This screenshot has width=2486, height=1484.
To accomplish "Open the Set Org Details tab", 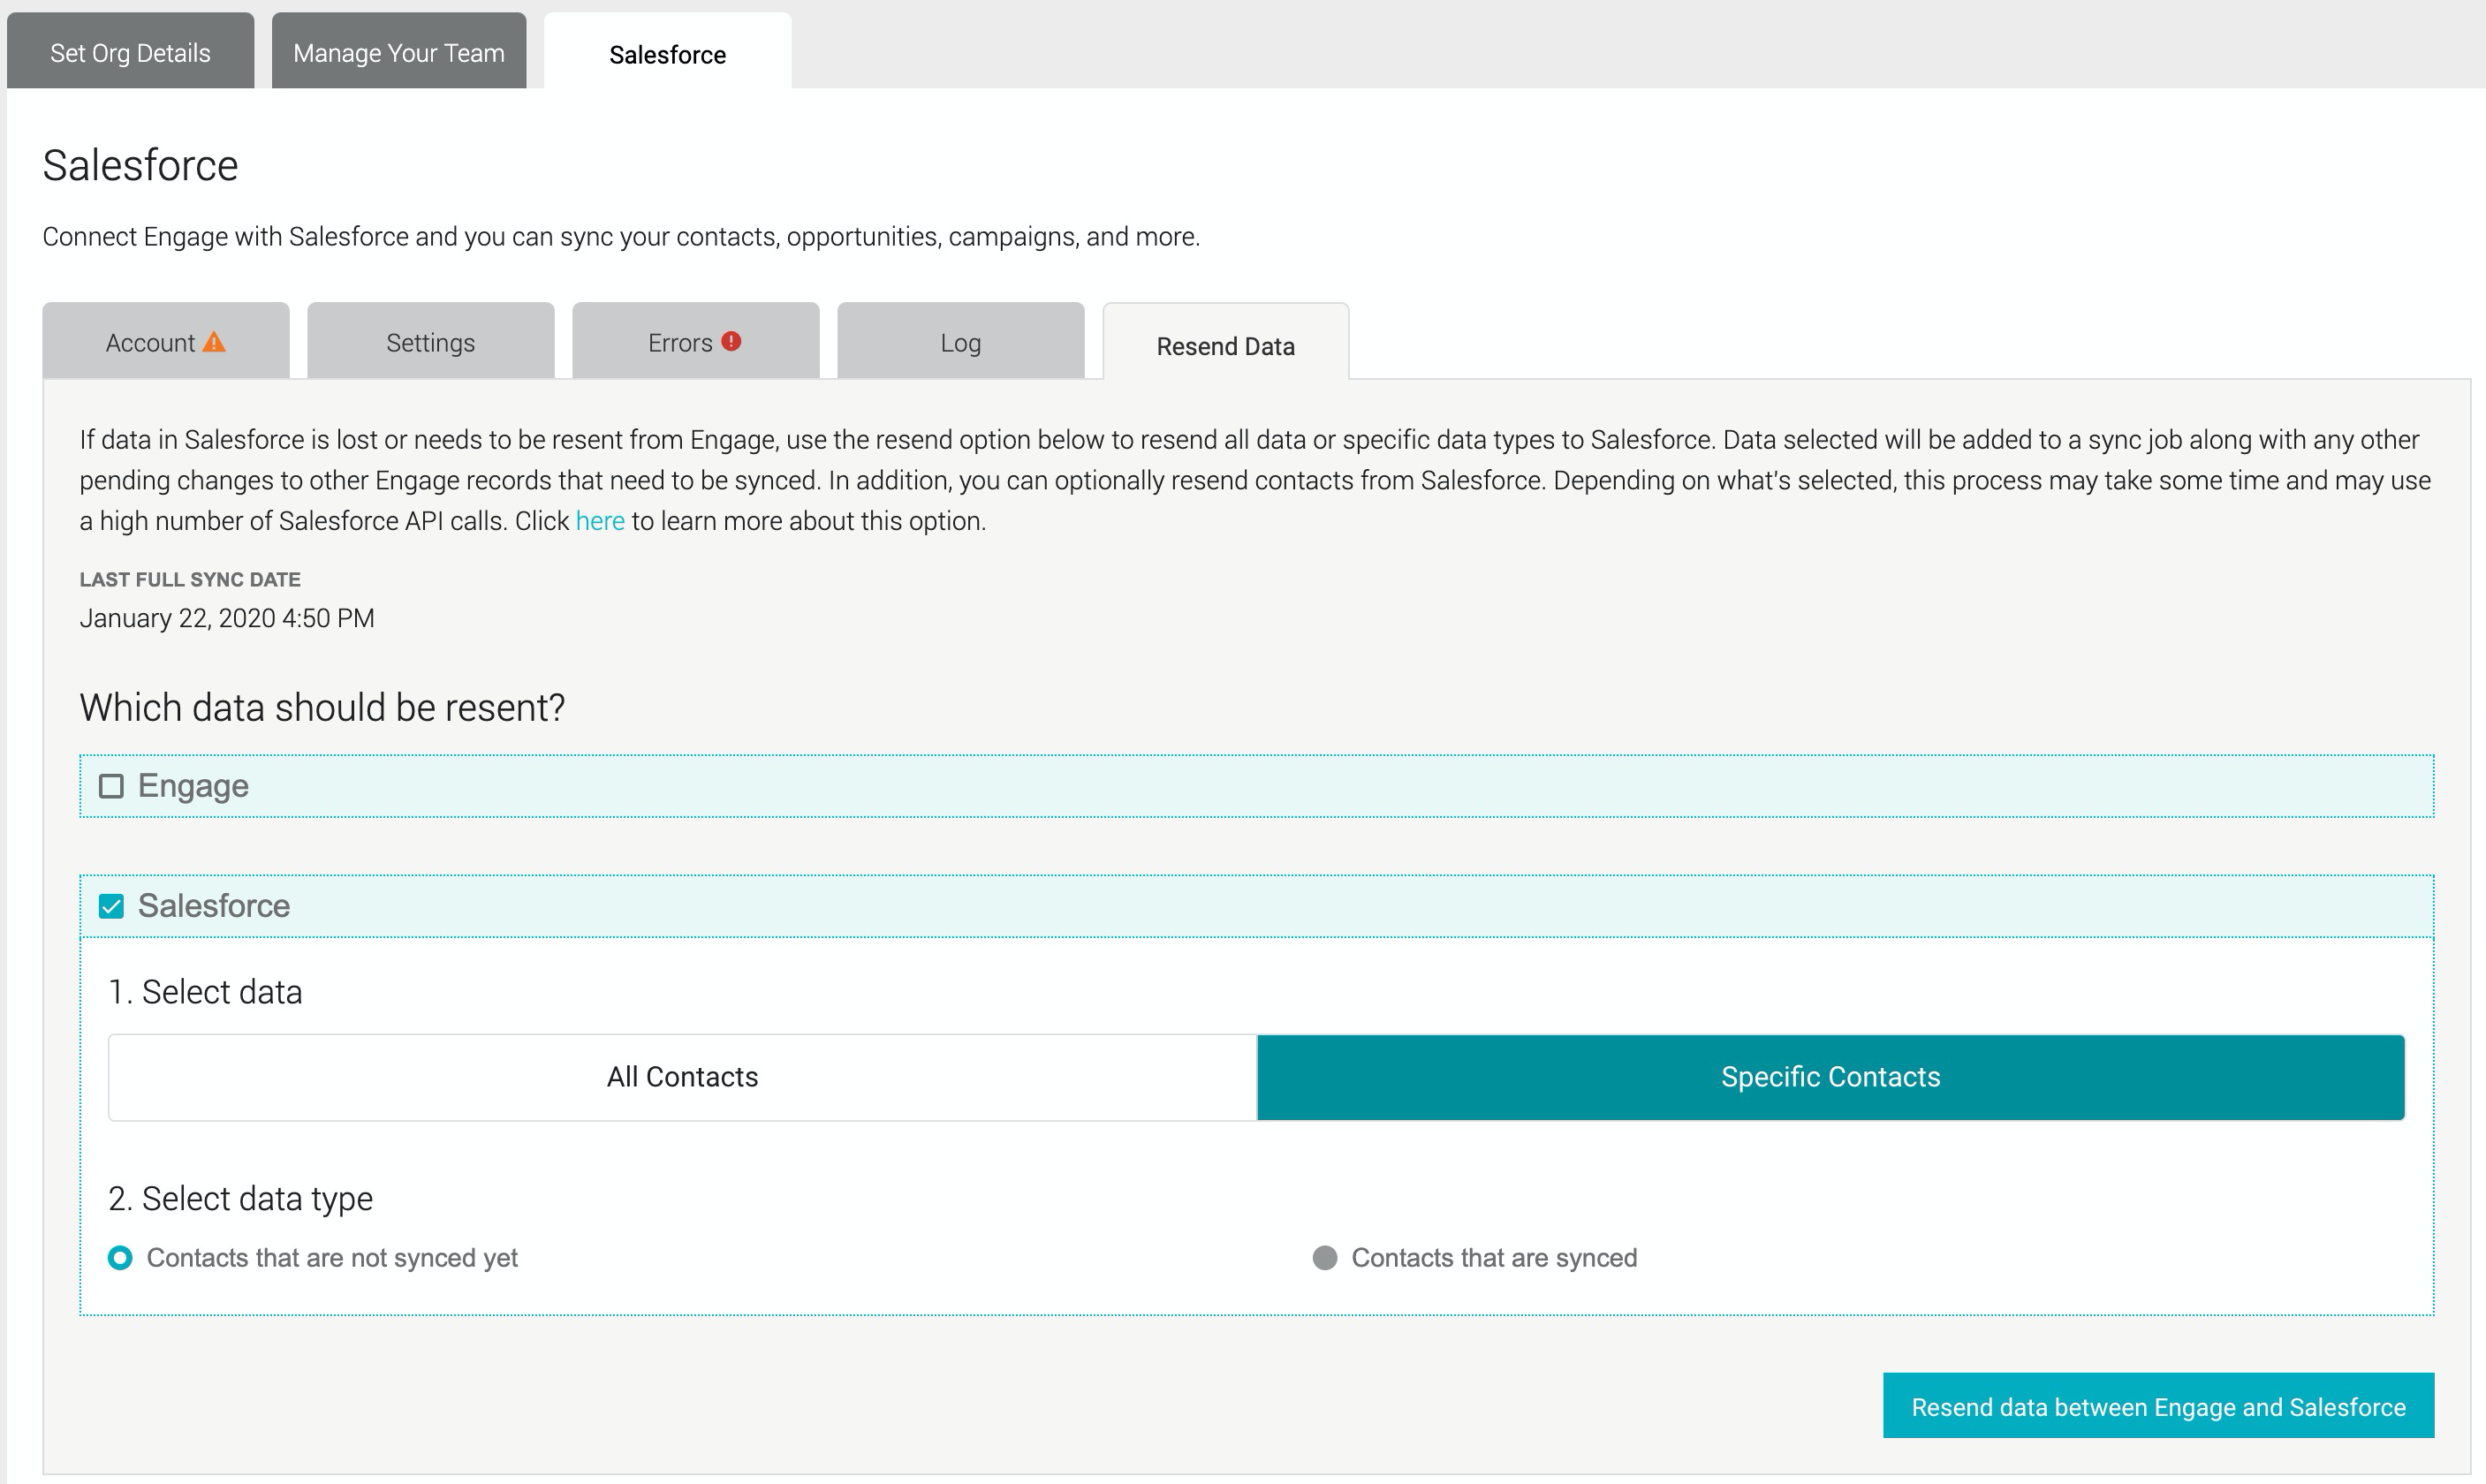I will 130,52.
